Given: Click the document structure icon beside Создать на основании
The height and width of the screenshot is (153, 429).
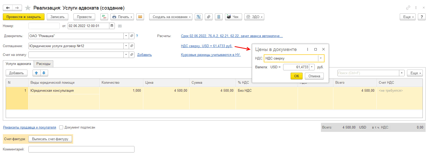Looking at the screenshot, I should 199,17.
